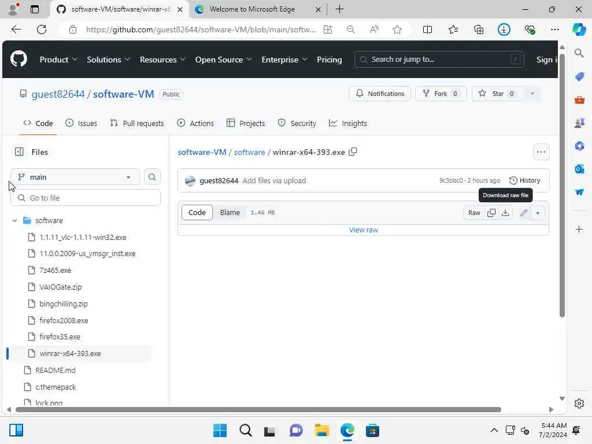Switch to the Issues tab
Viewport: 592px width, 444px height.
(81, 123)
